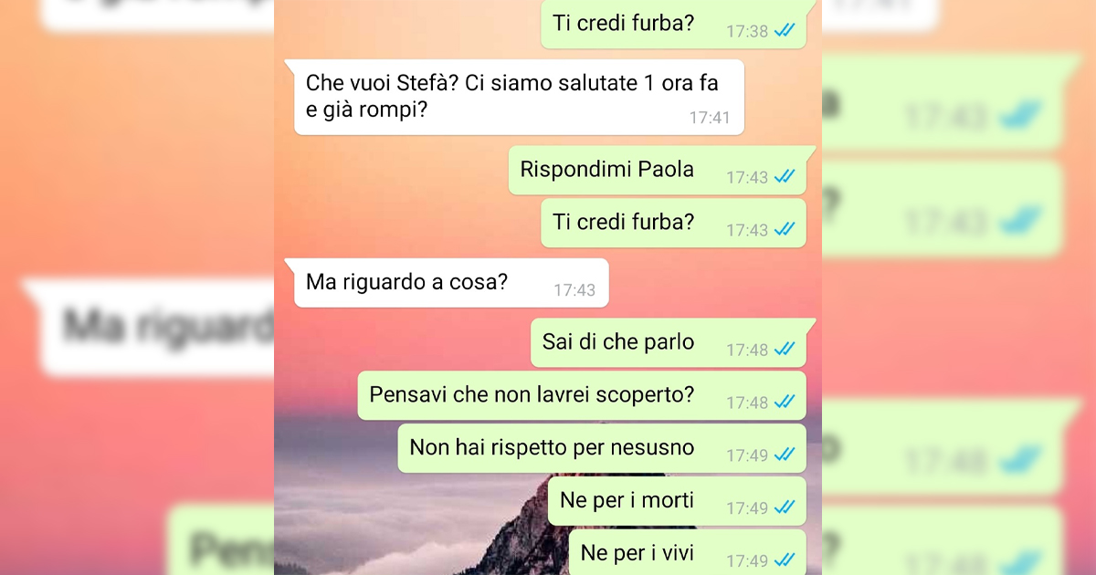1096x575 pixels.
Task: Select the 'Rispondimi Paola' message
Action: point(658,170)
